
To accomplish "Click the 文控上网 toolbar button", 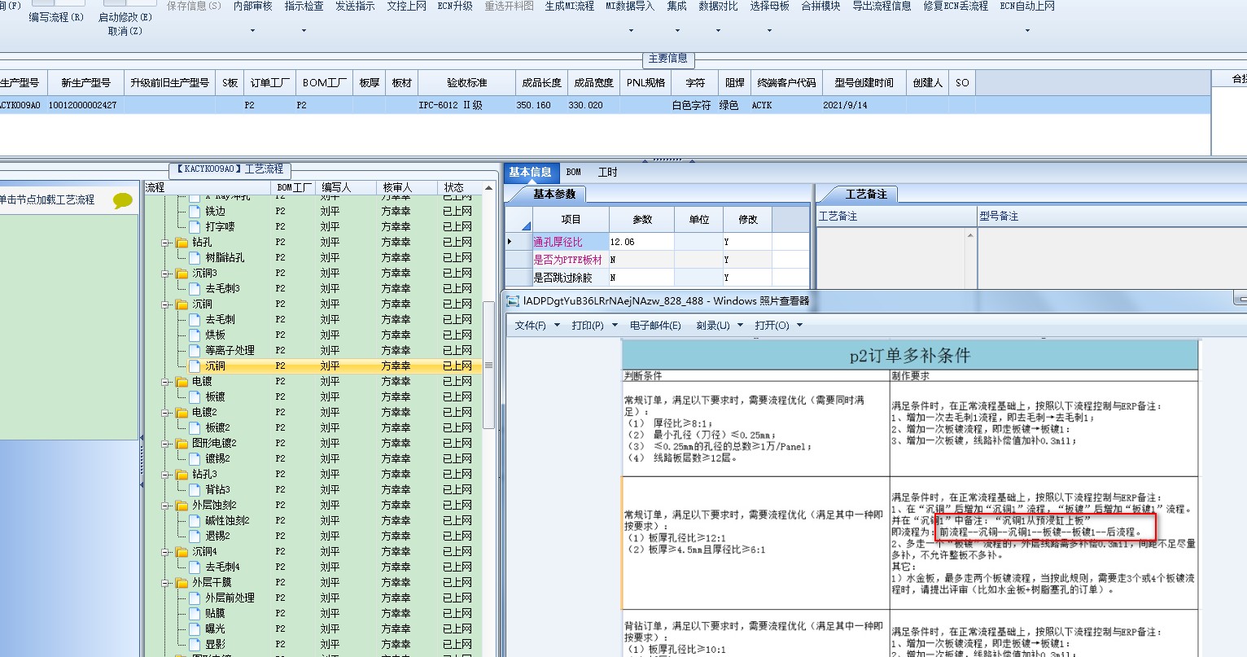I will [x=406, y=7].
